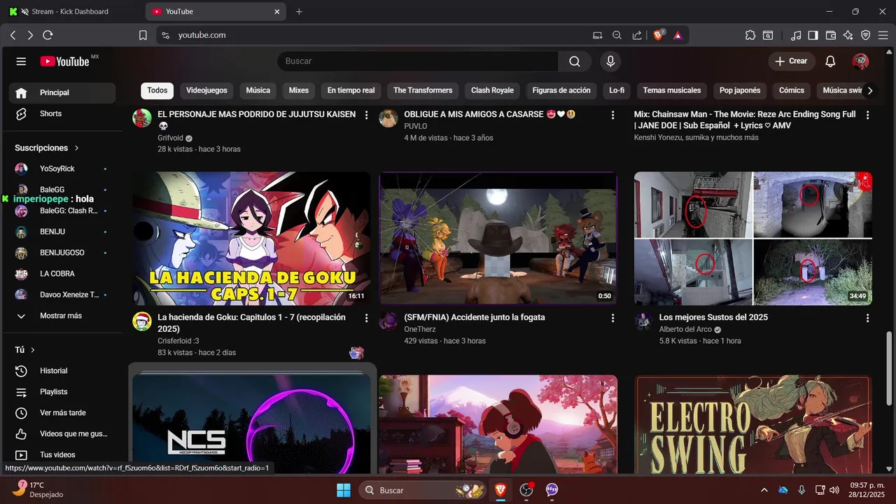The width and height of the screenshot is (896, 504).
Task: Select the Videojuegos filter chip
Action: 206,90
